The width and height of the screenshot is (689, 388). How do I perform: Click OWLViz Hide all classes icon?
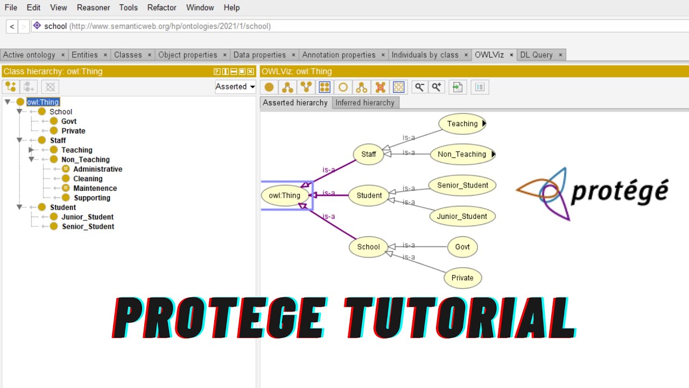pyautogui.click(x=399, y=87)
